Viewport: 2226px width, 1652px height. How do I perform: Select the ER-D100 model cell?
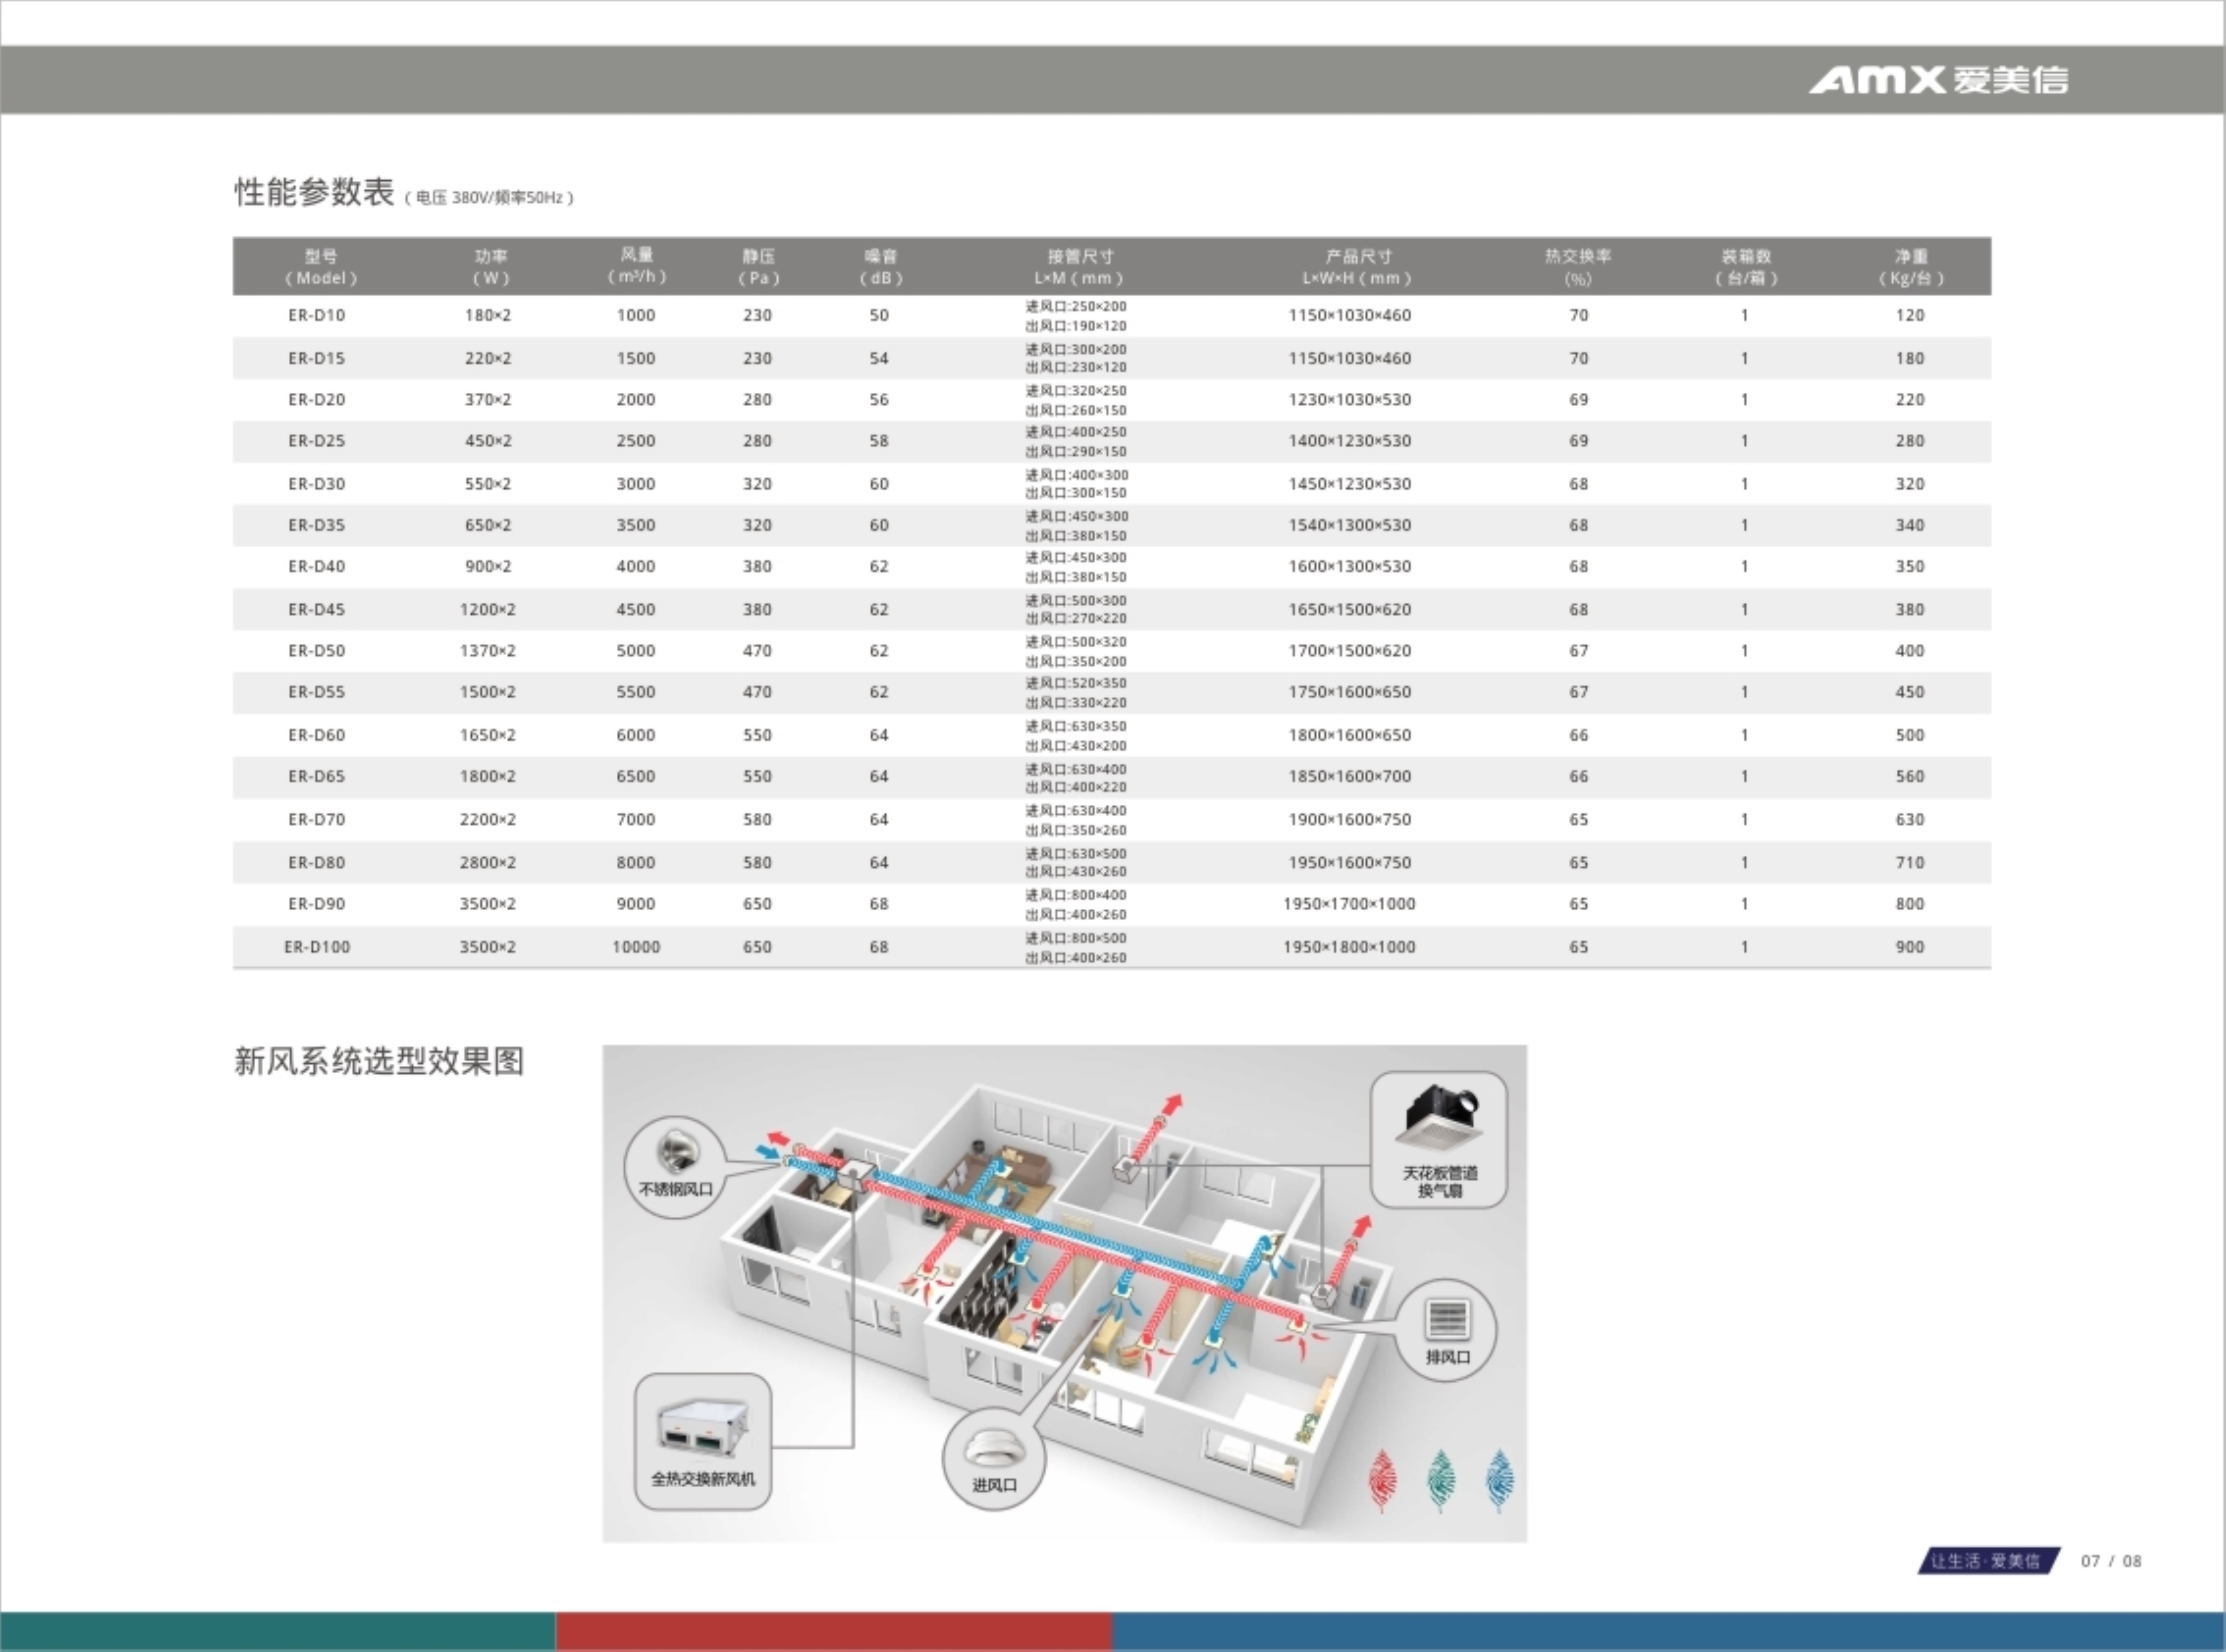point(316,947)
